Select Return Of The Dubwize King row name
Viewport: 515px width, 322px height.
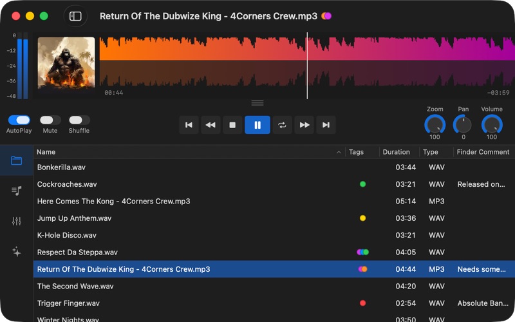pos(124,269)
